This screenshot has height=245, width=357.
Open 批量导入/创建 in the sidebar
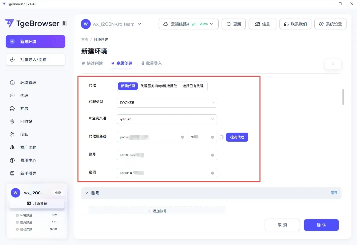tap(36, 59)
